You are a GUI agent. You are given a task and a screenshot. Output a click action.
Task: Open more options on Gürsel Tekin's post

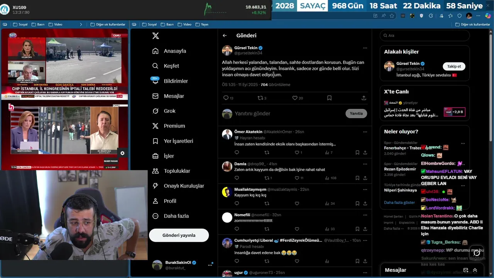[x=365, y=48]
